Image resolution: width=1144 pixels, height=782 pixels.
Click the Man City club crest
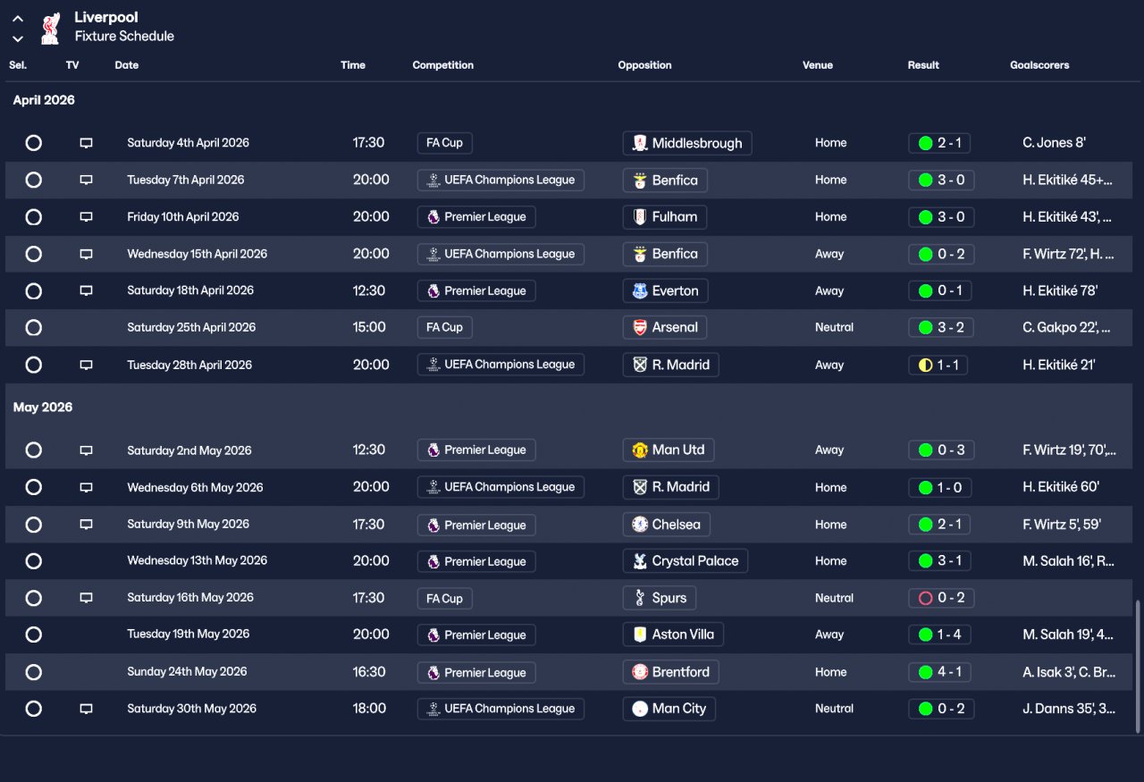click(x=640, y=709)
